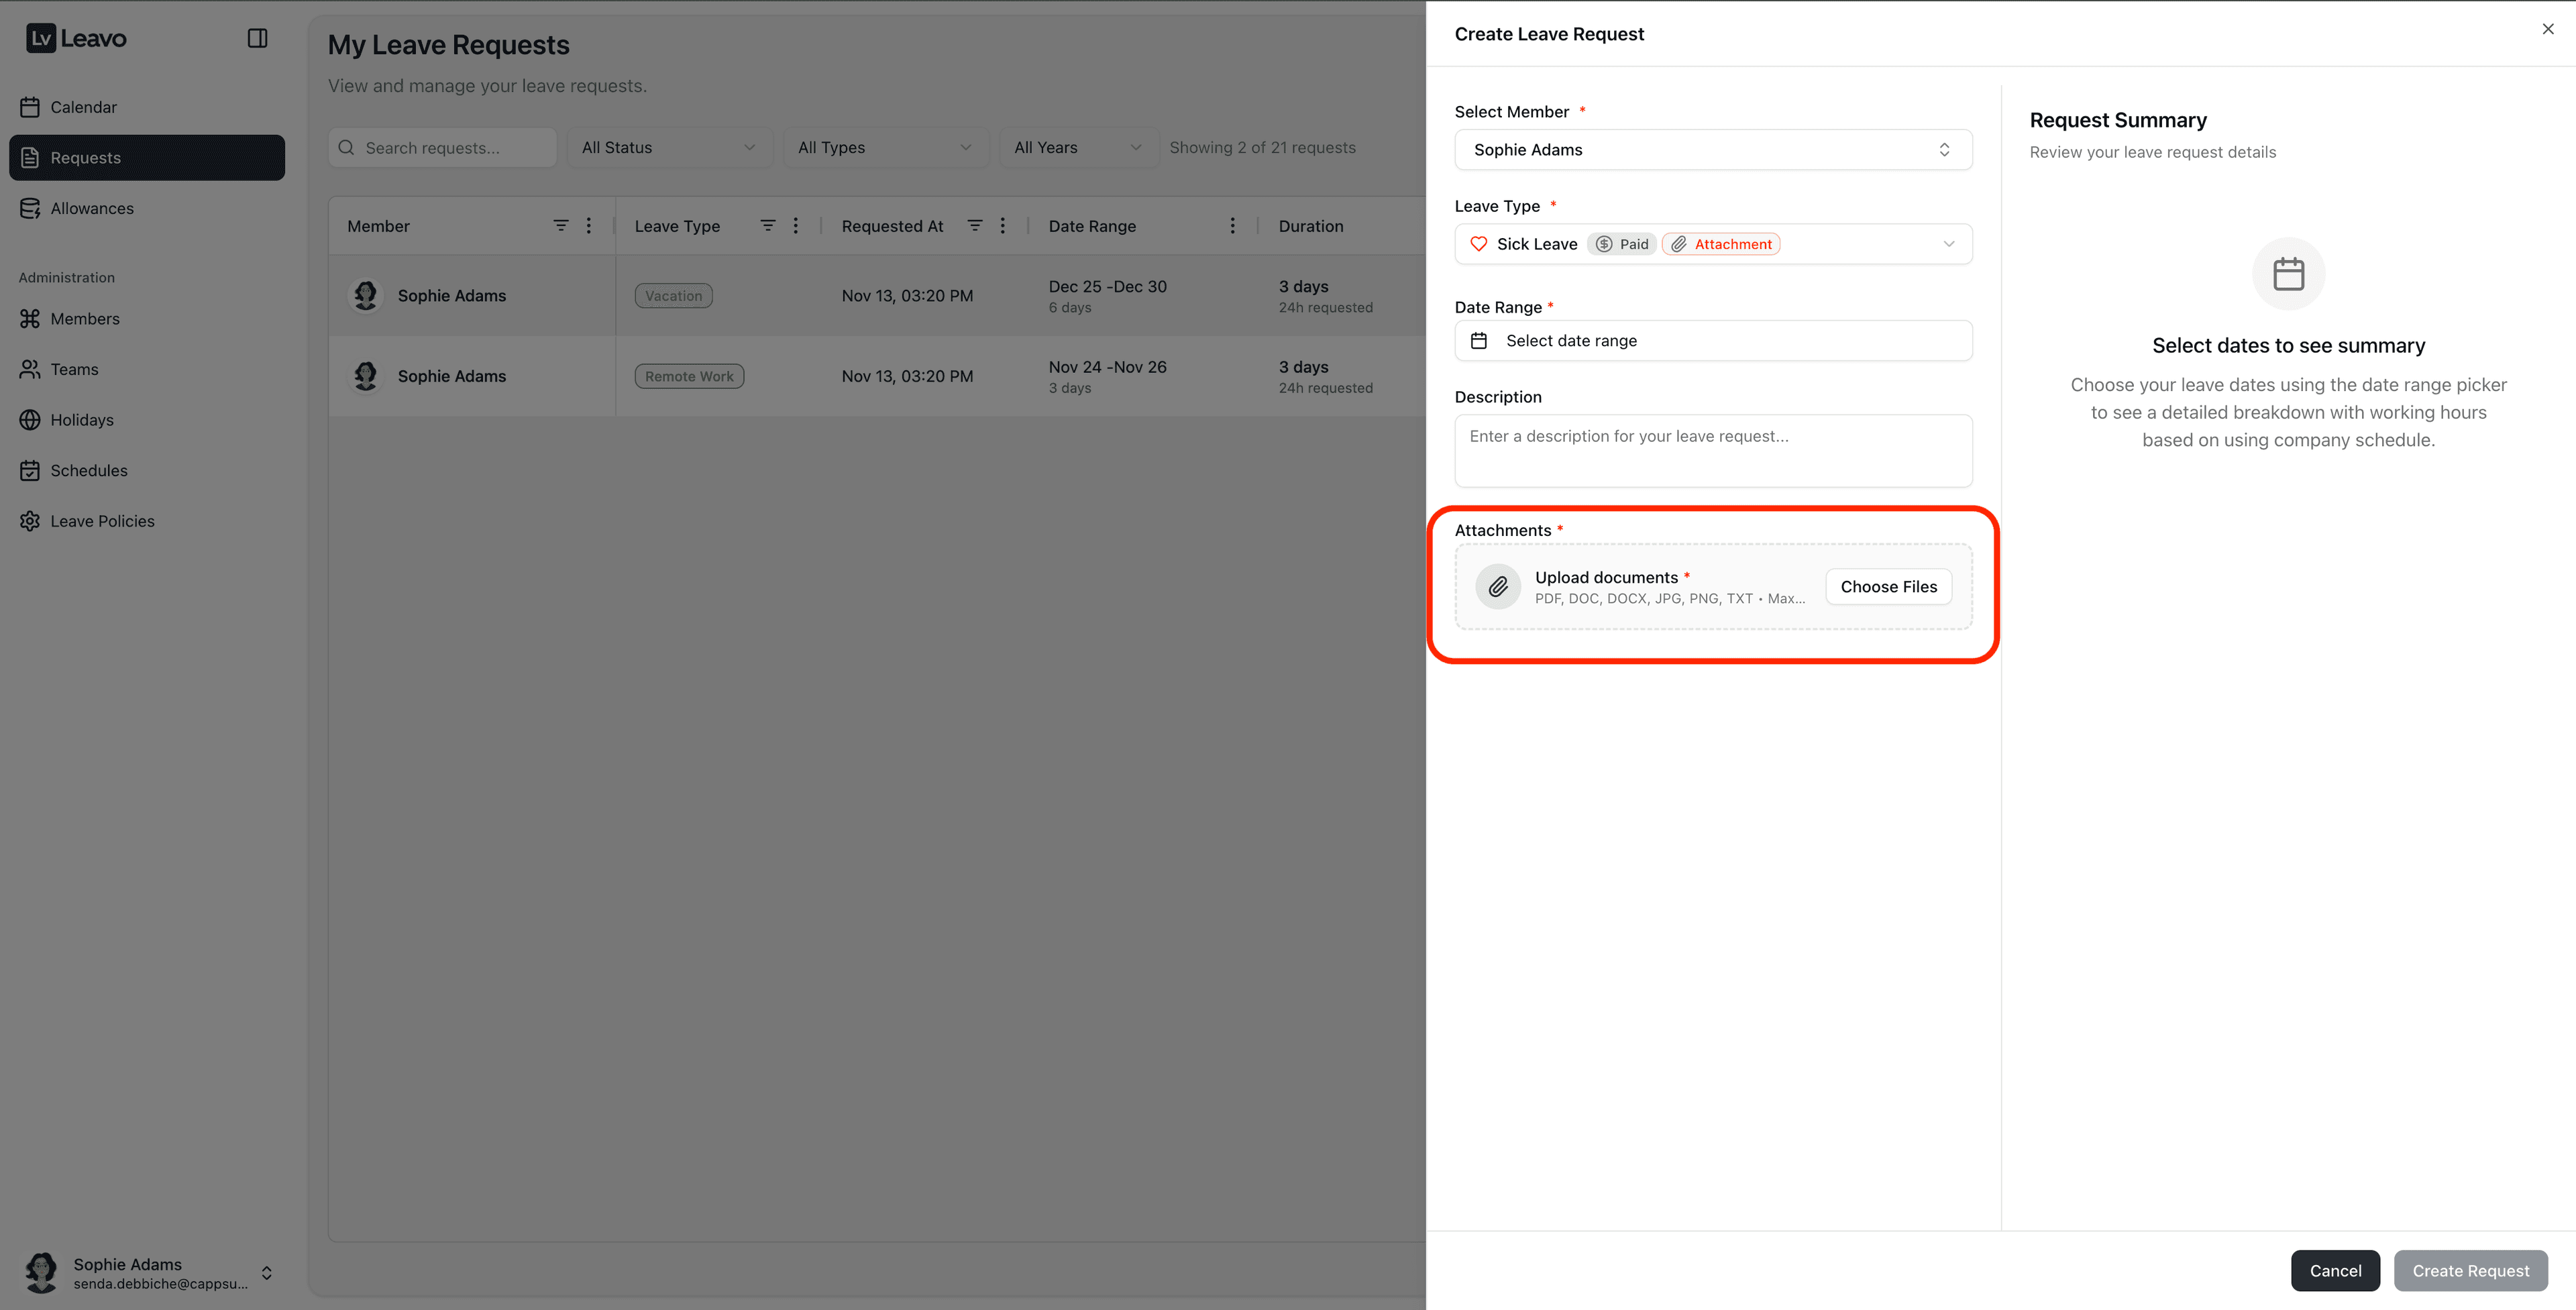
Task: Open the Holidays admin page
Action: pyautogui.click(x=82, y=420)
